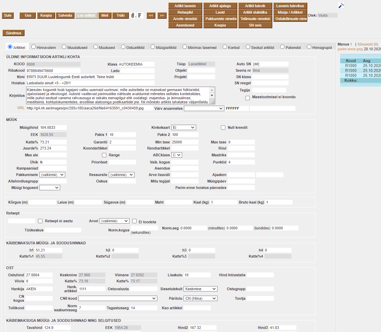Go to next article with >> button
The image size is (381, 332).
pos(162,16)
